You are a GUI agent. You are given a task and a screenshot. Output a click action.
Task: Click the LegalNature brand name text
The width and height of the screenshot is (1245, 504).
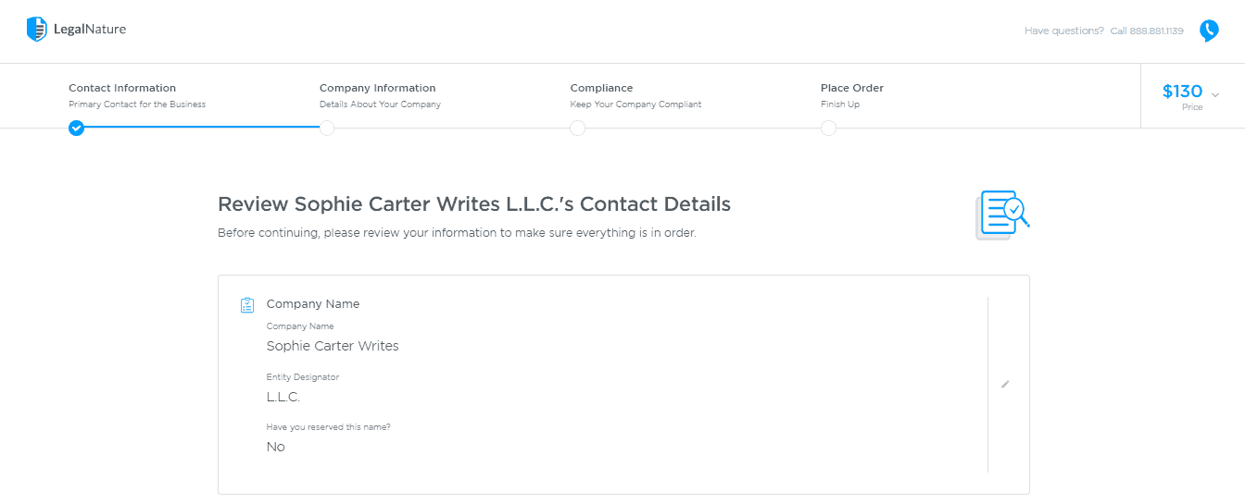(x=90, y=29)
